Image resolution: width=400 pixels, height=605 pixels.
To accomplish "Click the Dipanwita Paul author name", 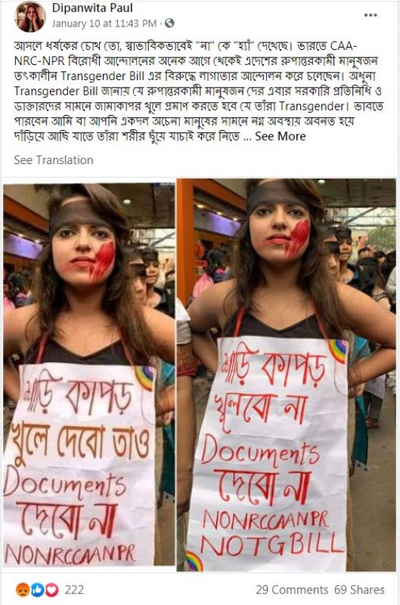I will click(x=92, y=8).
